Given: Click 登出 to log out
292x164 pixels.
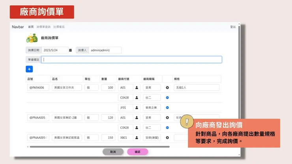Looking at the screenshot, I should click(233, 27).
